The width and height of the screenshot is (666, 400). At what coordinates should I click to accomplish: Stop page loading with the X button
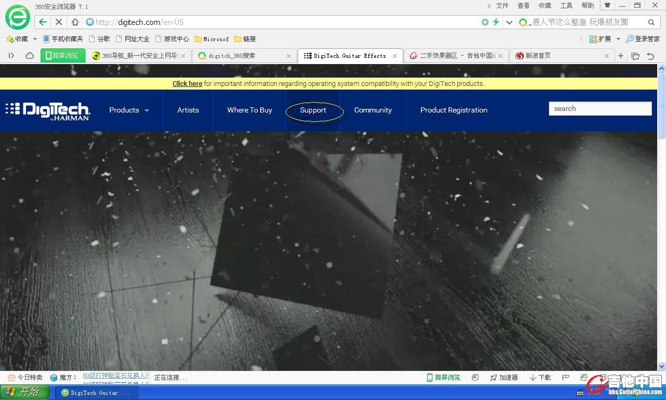coord(58,22)
